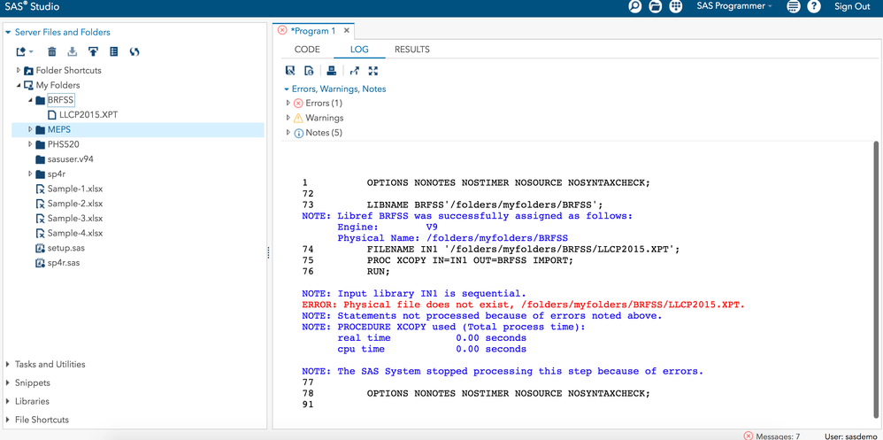The height and width of the screenshot is (440, 883).
Task: Open the More application options menu icon
Action: tap(794, 7)
